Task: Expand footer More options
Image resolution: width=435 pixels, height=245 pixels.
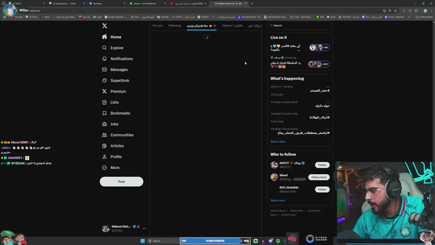Action: coord(274,215)
